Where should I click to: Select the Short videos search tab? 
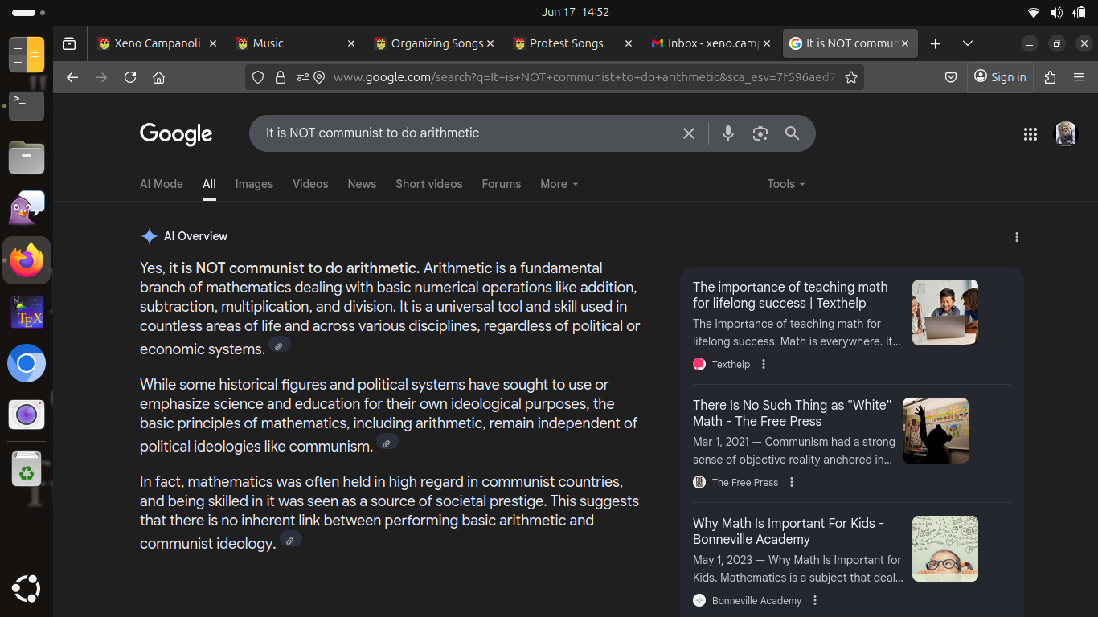(429, 184)
